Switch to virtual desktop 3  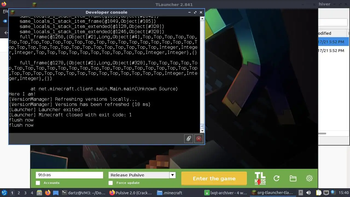25,193
